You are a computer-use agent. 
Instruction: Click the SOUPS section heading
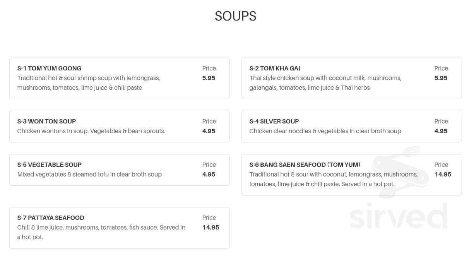coord(235,16)
